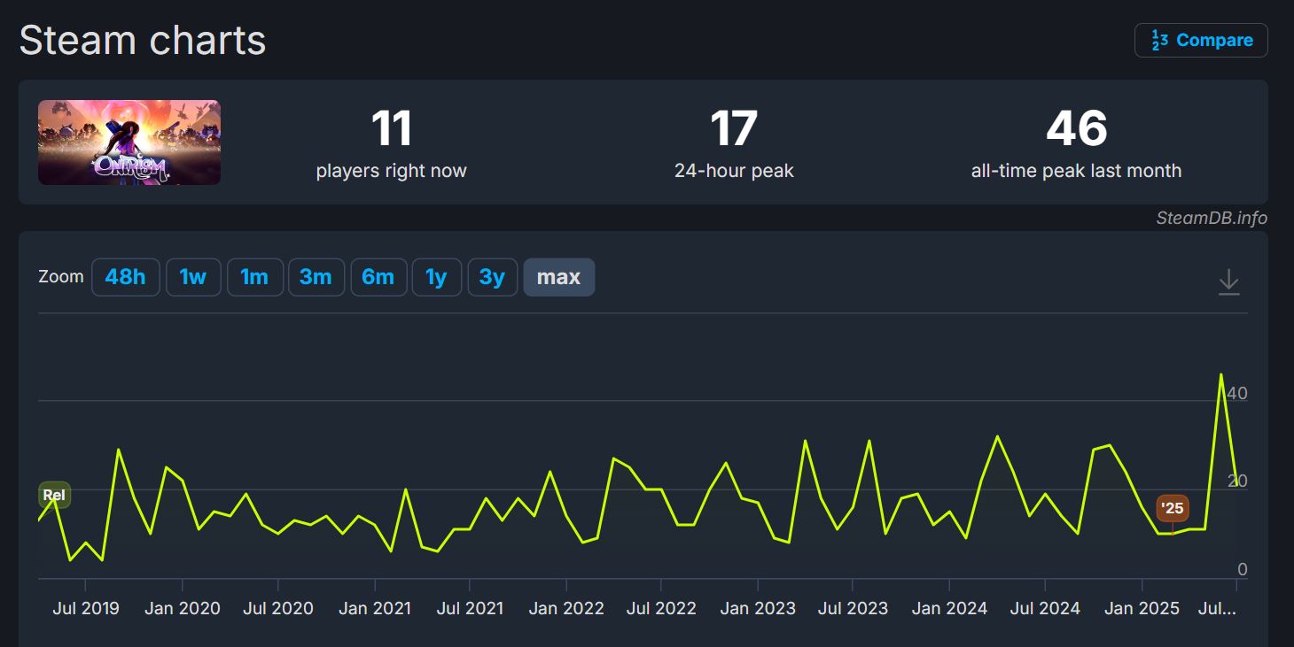Set zoom range to 1y
The height and width of the screenshot is (647, 1294).
click(x=436, y=277)
